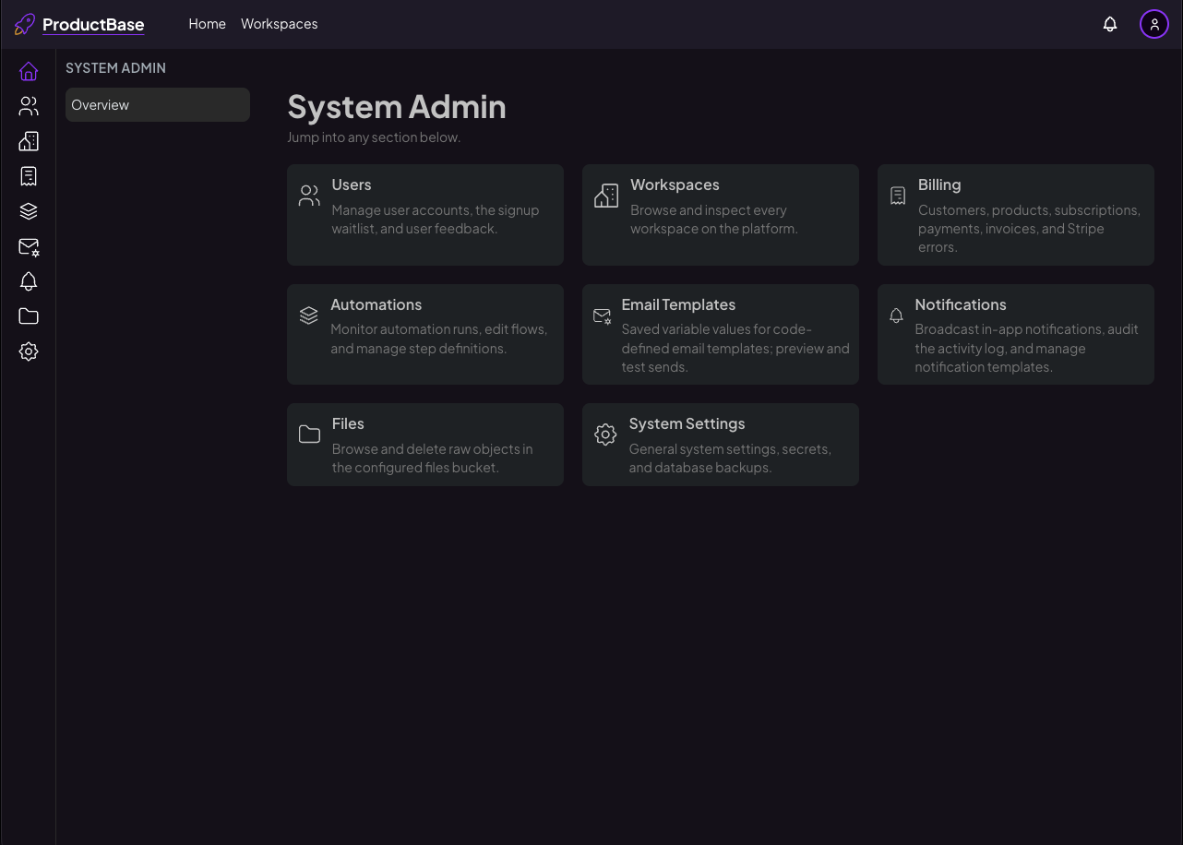The height and width of the screenshot is (845, 1183).
Task: Open the Users card title
Action: point(352,184)
